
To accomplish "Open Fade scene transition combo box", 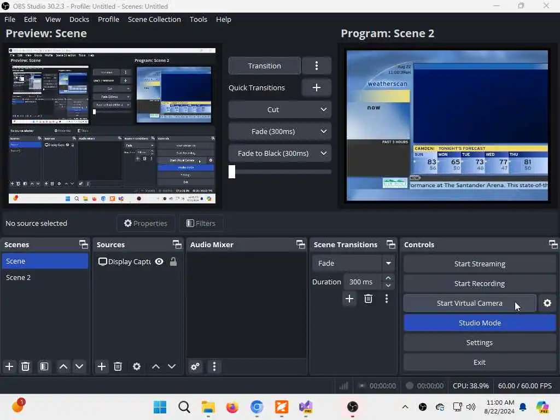I will point(353,263).
